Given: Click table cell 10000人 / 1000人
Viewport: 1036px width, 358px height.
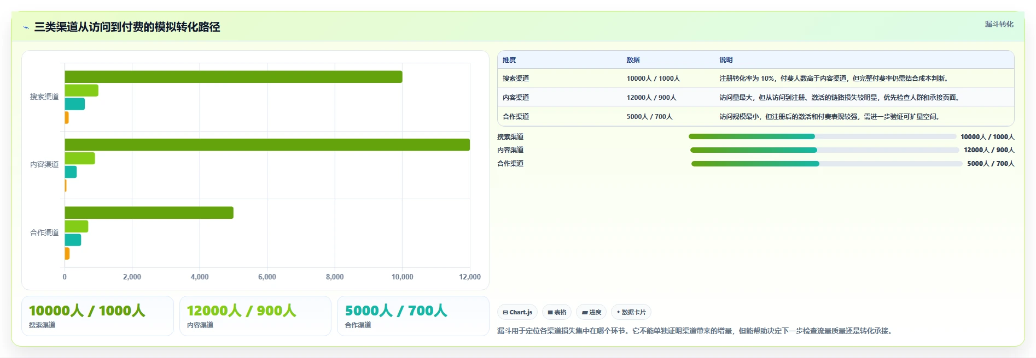Looking at the screenshot, I should (x=653, y=79).
